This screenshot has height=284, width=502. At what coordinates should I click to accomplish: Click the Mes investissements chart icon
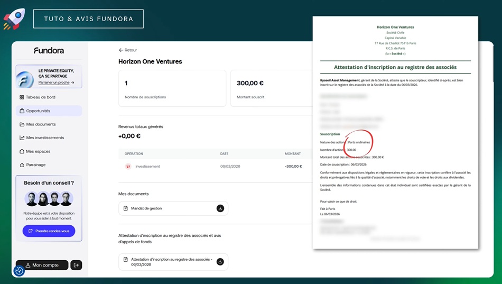(22, 138)
